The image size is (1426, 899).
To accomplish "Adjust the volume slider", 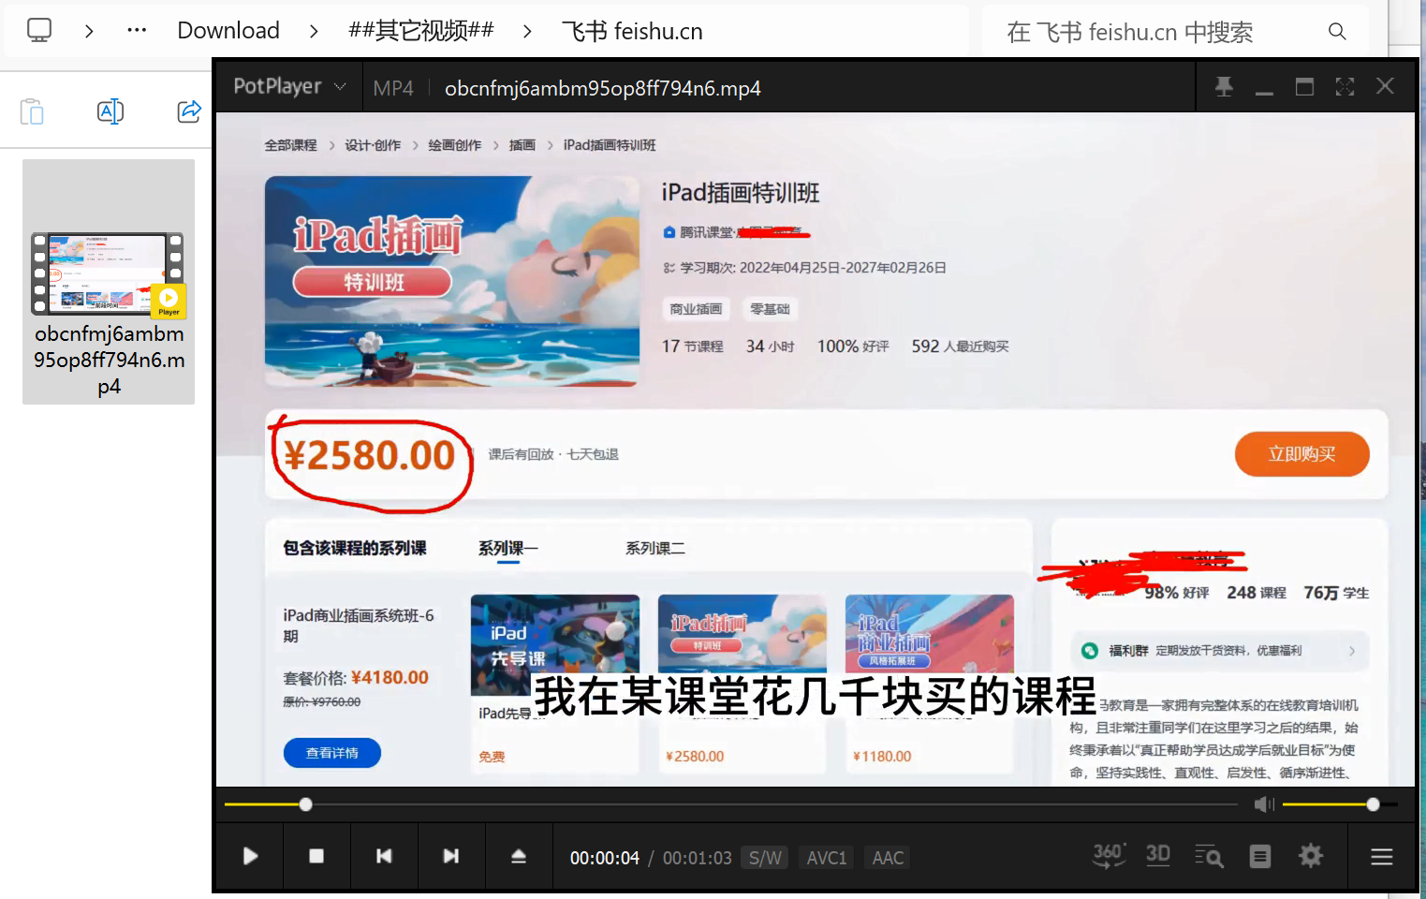I will tap(1340, 804).
